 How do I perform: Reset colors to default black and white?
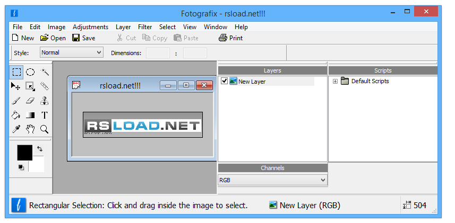pyautogui.click(x=21, y=167)
